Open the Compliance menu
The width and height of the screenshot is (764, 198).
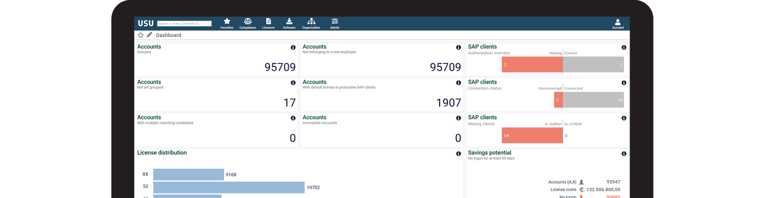(x=248, y=23)
